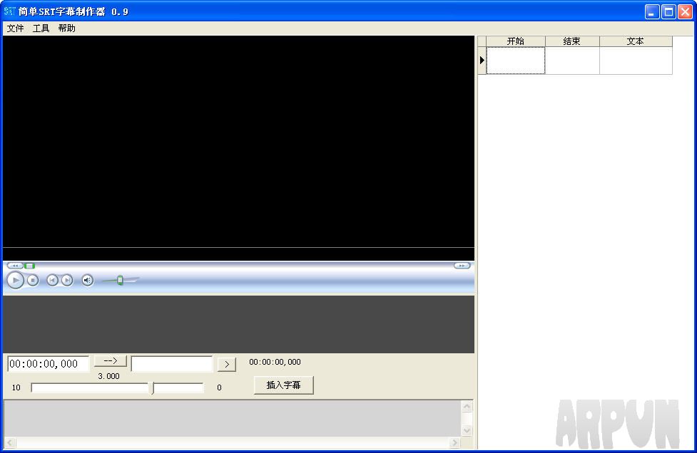Click the empty 结束 cell in first row
This screenshot has height=453, width=697.
(x=572, y=61)
